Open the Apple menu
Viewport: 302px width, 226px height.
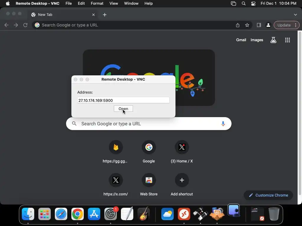[8, 3]
